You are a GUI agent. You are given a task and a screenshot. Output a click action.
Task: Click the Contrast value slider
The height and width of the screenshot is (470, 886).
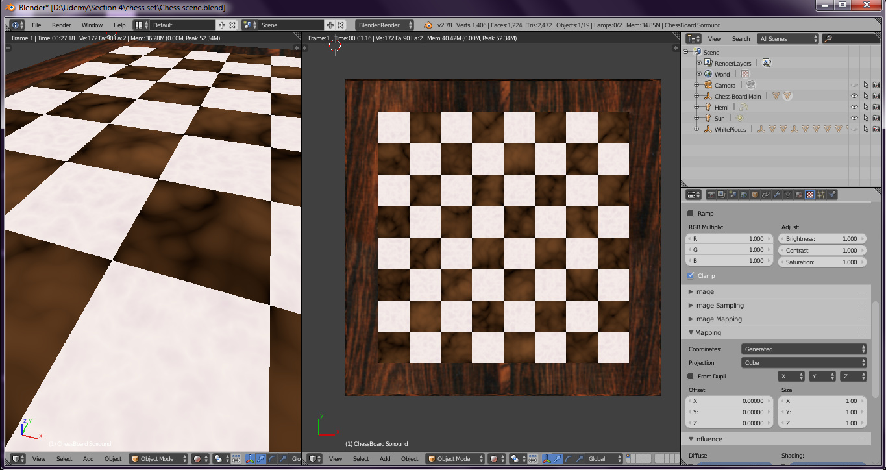822,251
